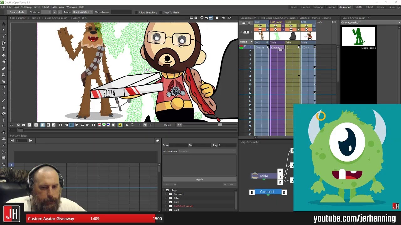Open the Windows menu
The image size is (401, 225).
[x=71, y=7]
